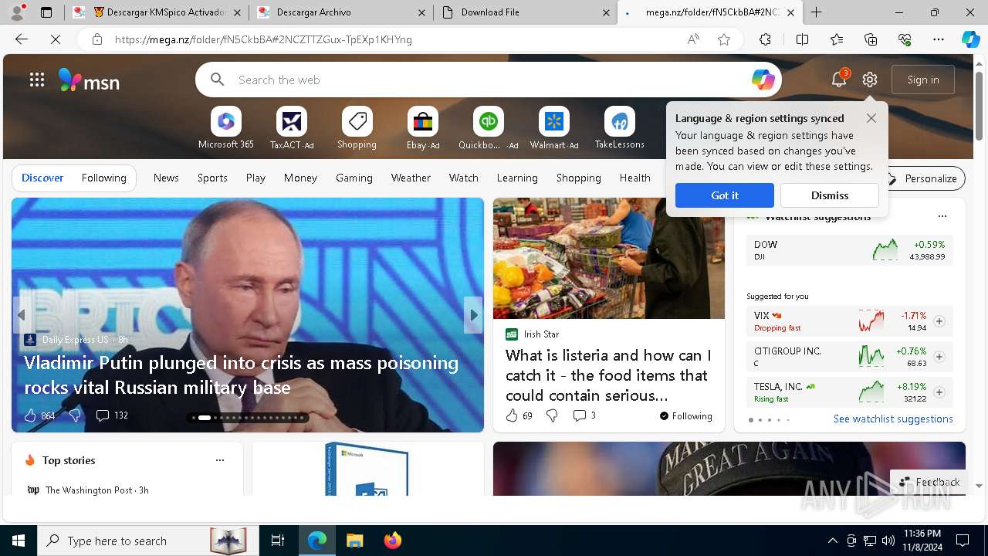
Task: Open MSN settings gear
Action: click(870, 80)
